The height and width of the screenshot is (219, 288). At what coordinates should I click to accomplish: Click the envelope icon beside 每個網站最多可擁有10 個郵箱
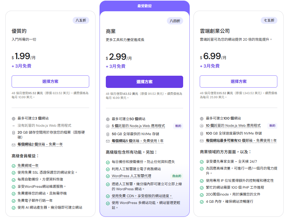tap(202, 141)
